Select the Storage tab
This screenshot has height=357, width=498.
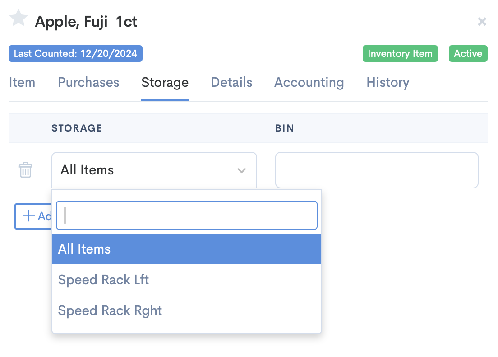(x=165, y=82)
